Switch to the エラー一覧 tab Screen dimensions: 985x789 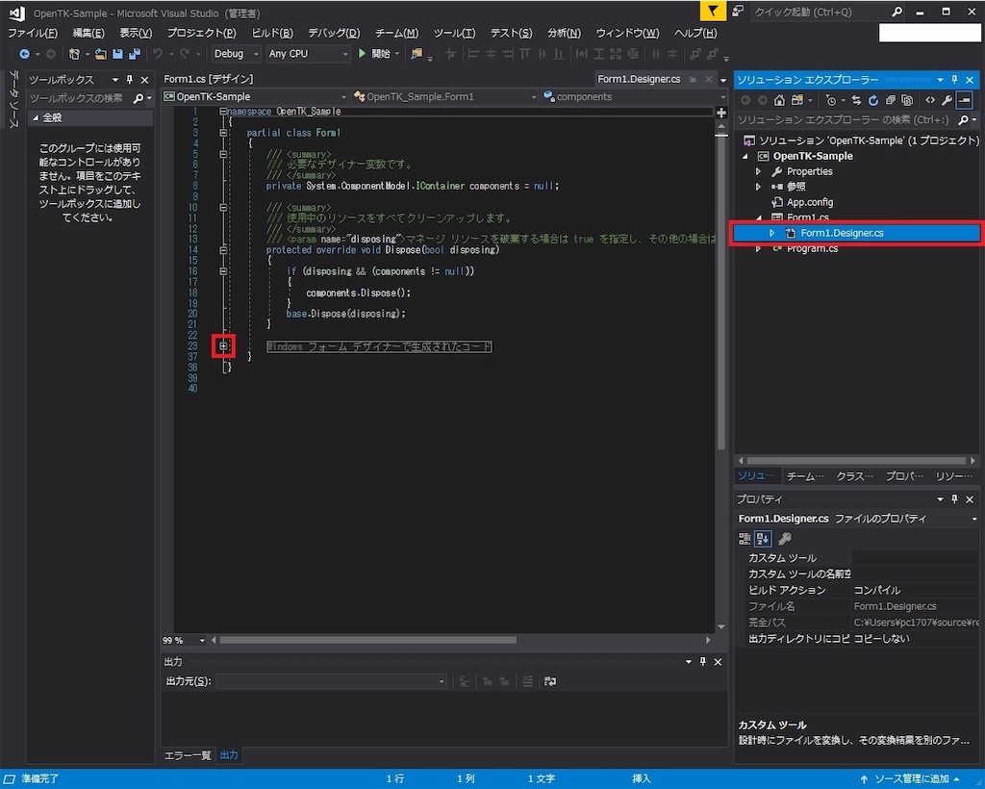(x=188, y=755)
